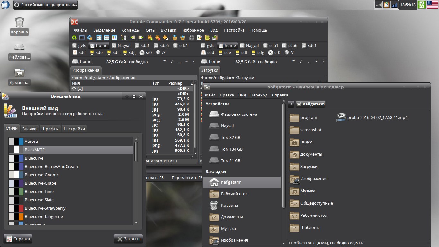Screen dimensions: 439x247
Task: Select Том 134 GB in devices sidebar
Action: 231,149
